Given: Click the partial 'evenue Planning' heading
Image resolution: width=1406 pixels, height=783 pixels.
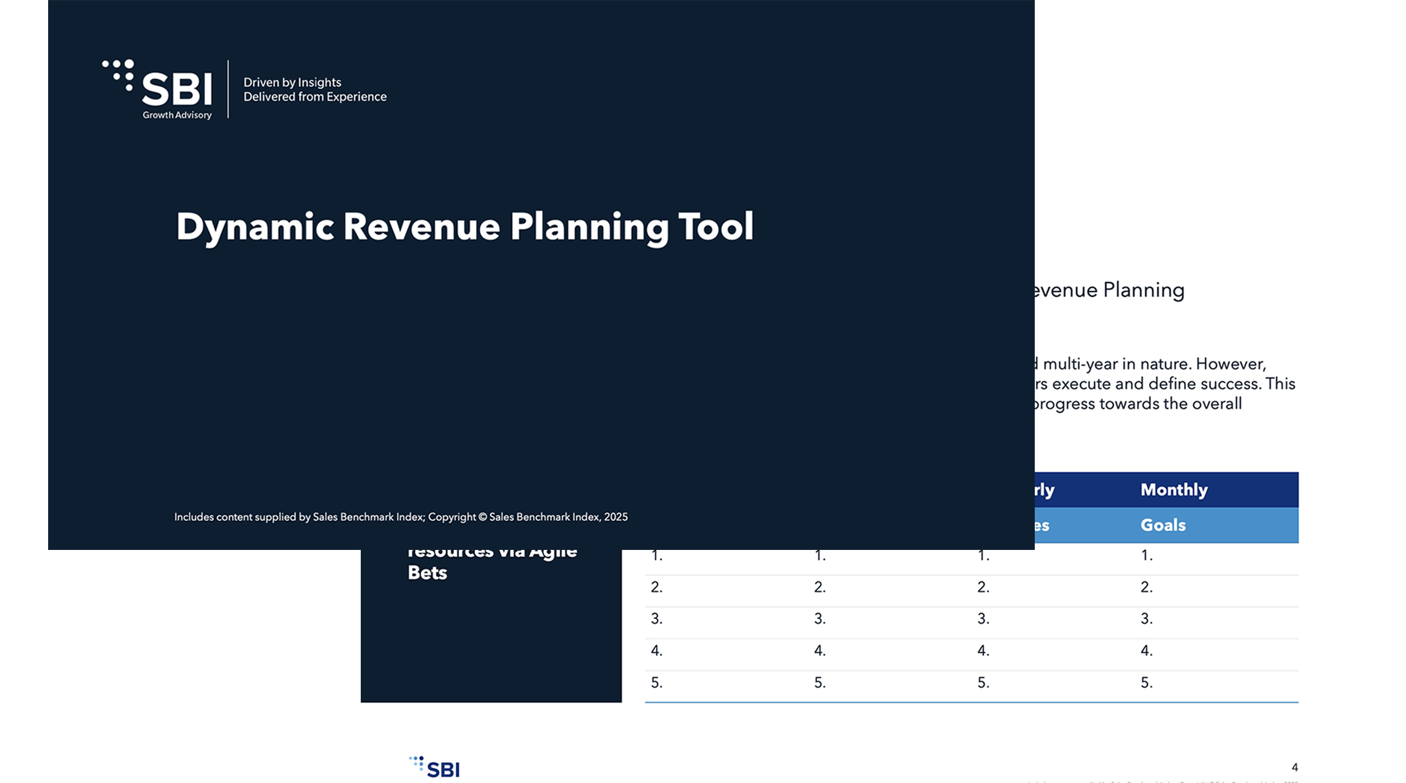Looking at the screenshot, I should 1109,290.
